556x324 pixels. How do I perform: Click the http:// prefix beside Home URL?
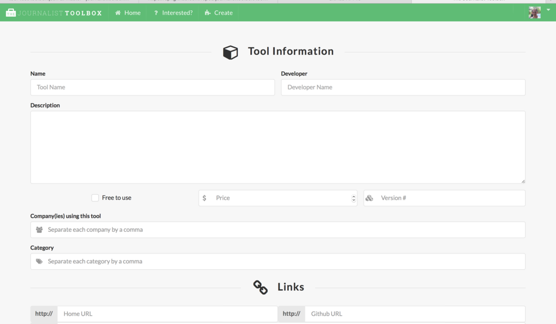coord(44,314)
